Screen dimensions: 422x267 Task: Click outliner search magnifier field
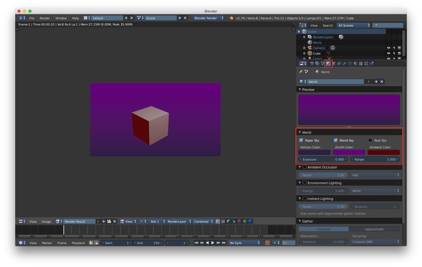click(x=388, y=25)
